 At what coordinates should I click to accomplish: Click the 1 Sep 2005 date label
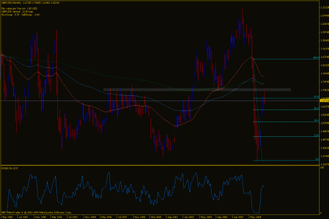pyautogui.click(x=222, y=217)
